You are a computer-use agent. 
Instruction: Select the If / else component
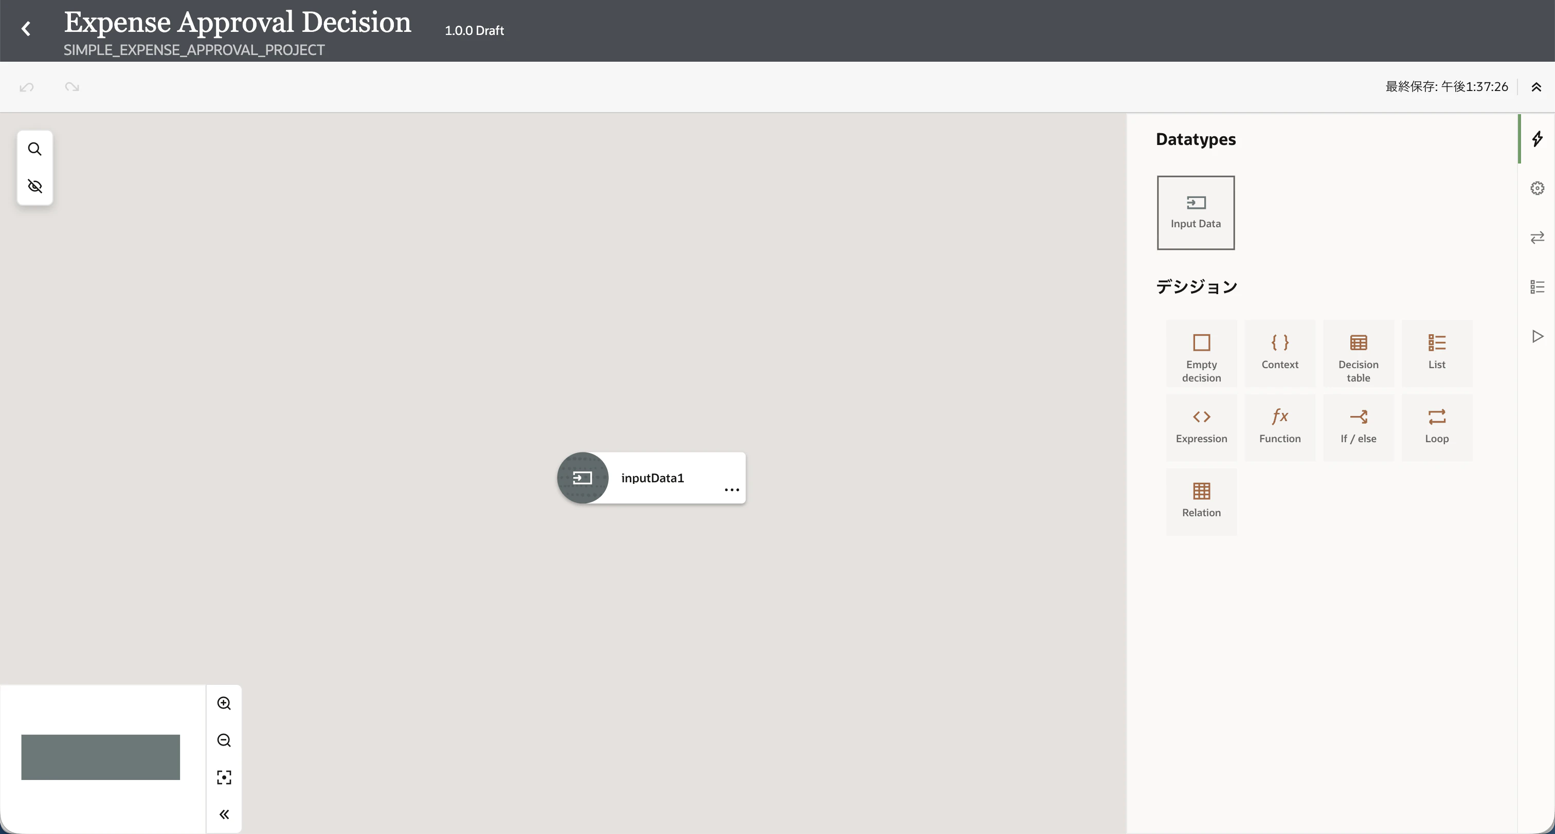tap(1358, 427)
